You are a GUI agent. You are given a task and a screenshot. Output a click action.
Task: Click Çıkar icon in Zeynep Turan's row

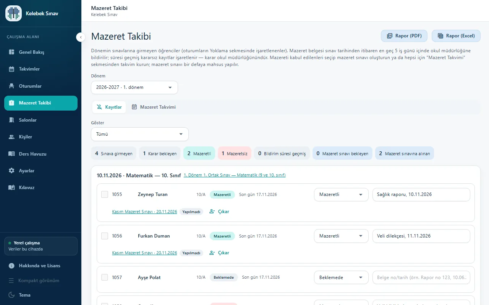tap(212, 212)
